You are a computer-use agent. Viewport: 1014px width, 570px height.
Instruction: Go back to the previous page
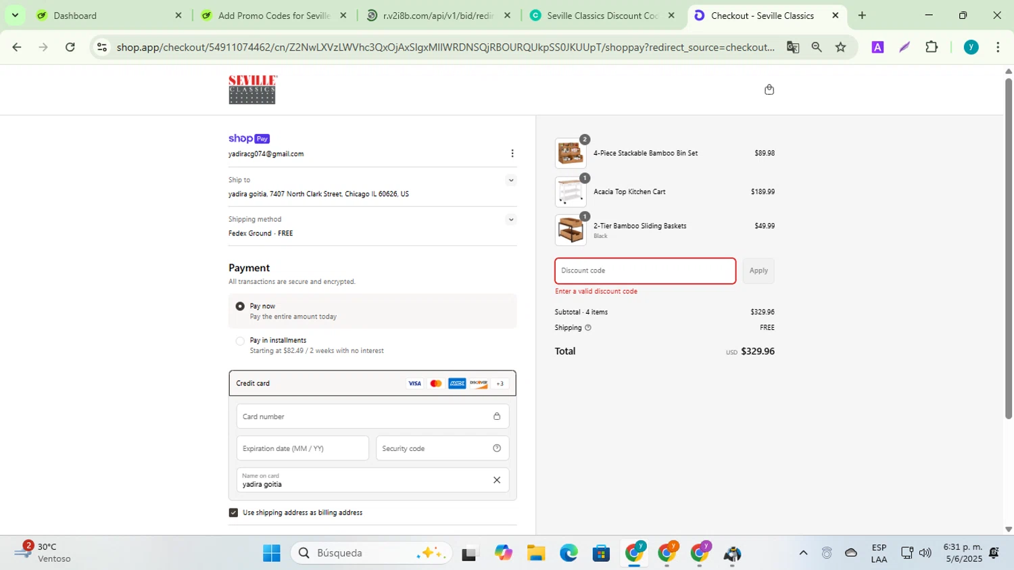[x=17, y=47]
